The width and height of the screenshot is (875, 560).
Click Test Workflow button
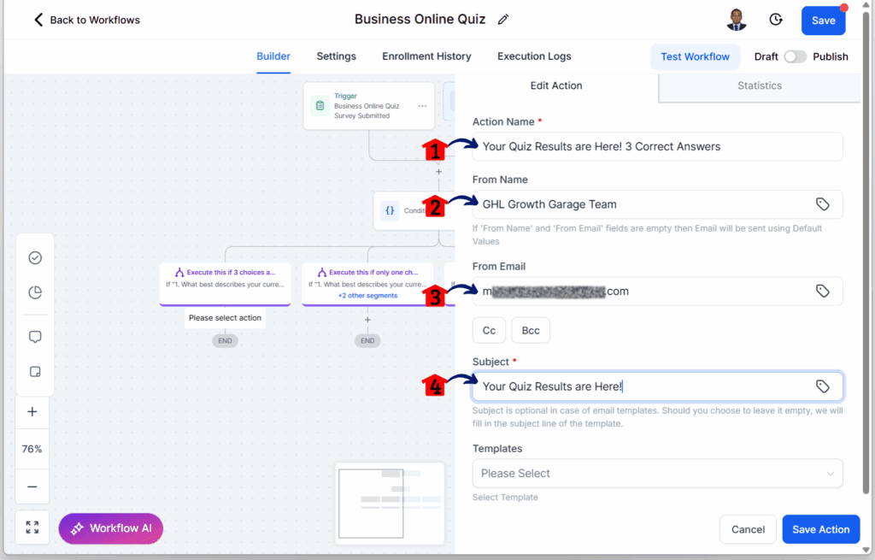pyautogui.click(x=696, y=57)
